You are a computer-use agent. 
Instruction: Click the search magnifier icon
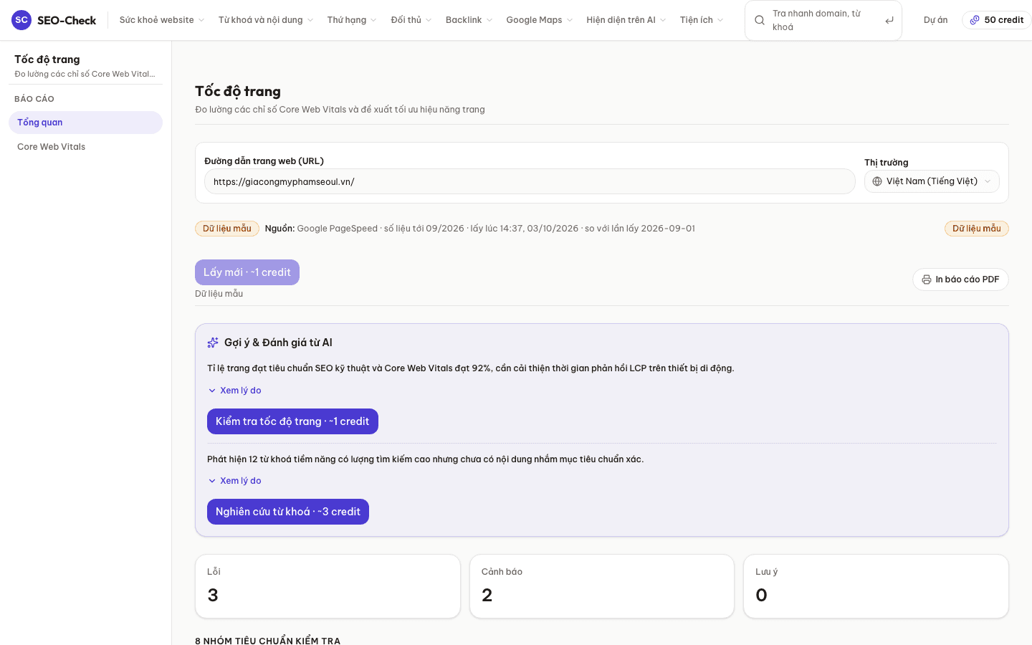[760, 20]
